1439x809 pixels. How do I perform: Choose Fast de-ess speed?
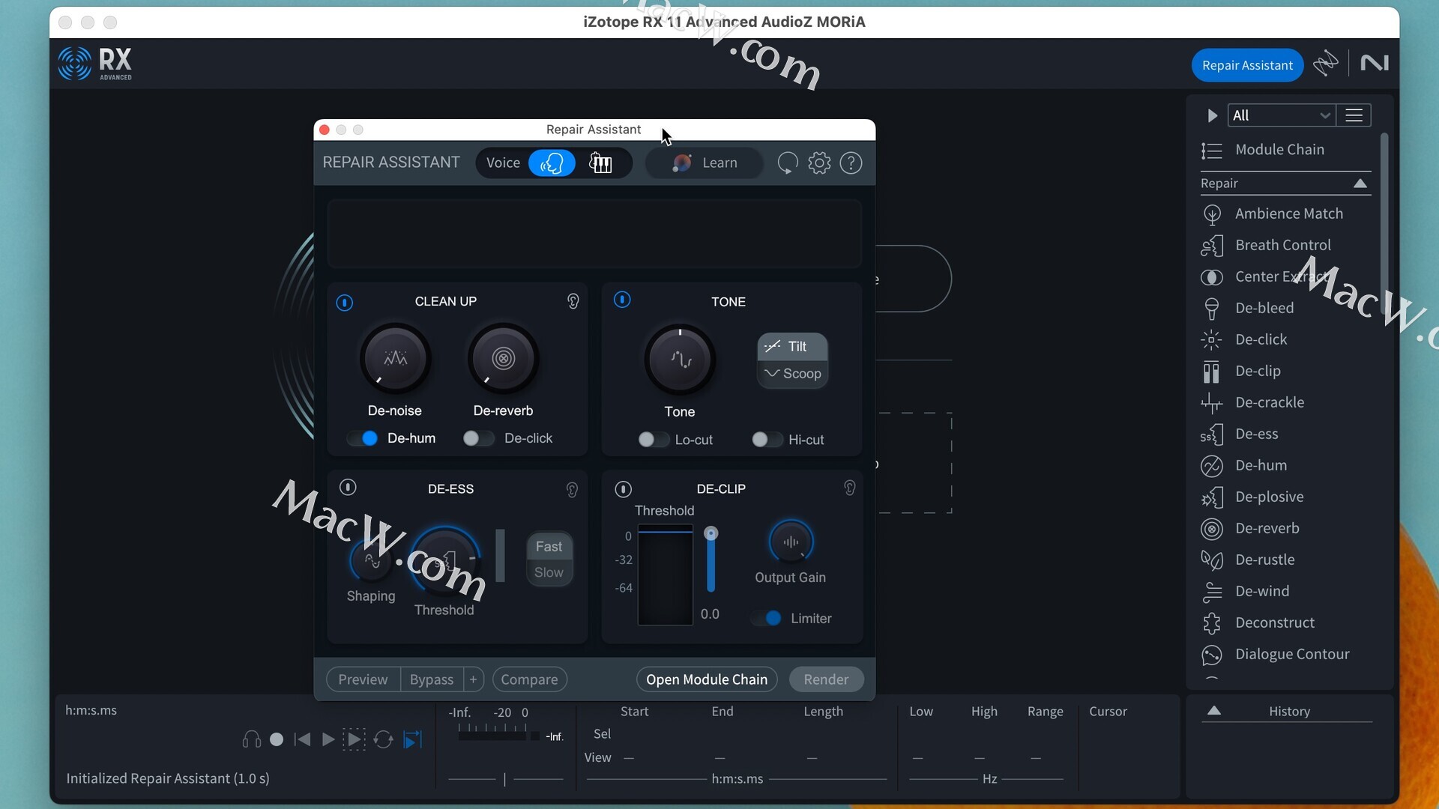(549, 547)
